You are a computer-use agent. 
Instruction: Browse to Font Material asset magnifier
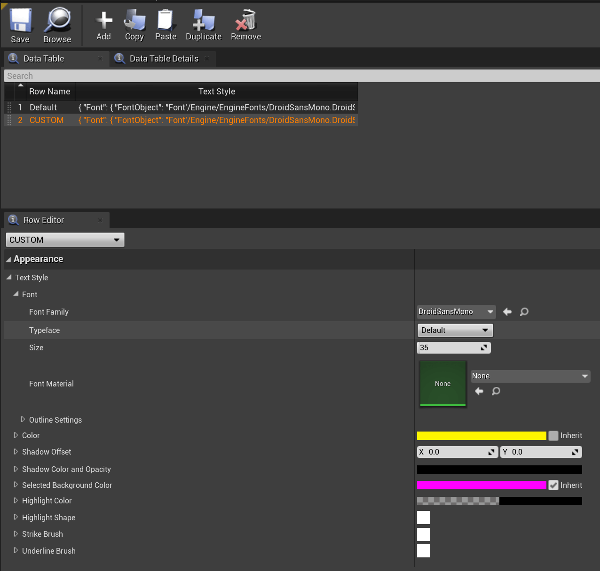(496, 391)
